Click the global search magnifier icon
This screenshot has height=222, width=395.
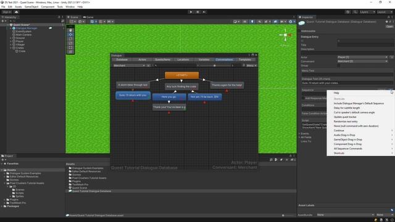click(x=355, y=12)
